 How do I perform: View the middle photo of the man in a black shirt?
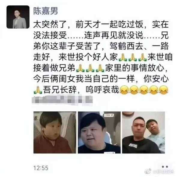tap(99, 132)
